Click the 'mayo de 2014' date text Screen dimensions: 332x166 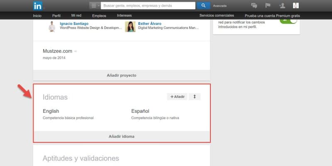(x=54, y=58)
